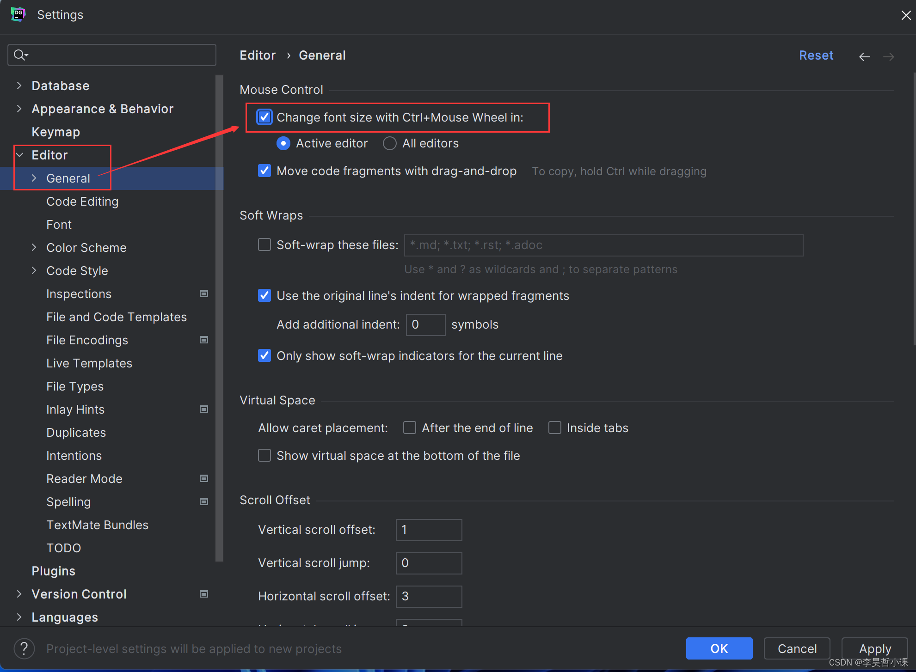
Task: Click the search magnifier icon in settings
Action: [20, 55]
